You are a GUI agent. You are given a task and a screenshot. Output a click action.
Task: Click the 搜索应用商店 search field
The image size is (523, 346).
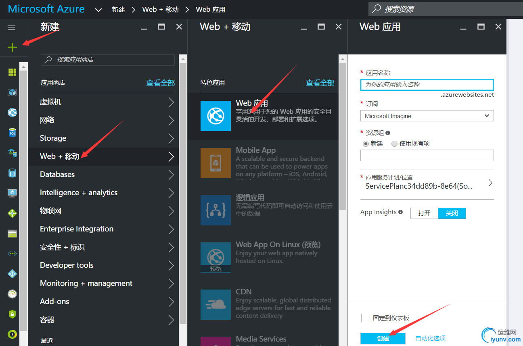(x=108, y=60)
